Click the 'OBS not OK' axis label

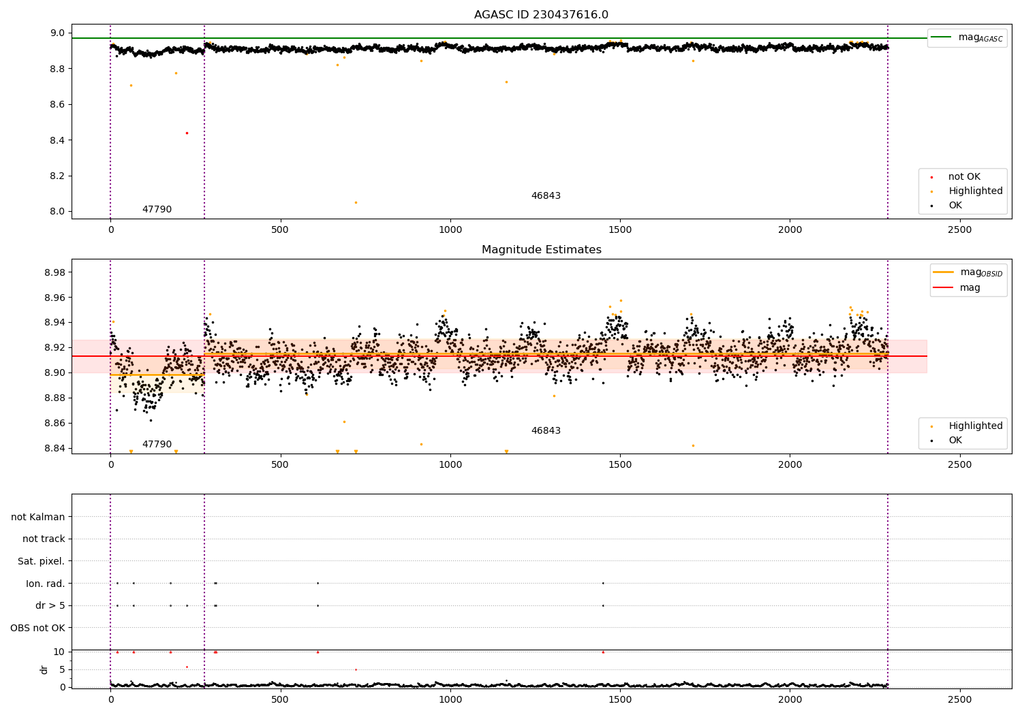[x=38, y=629]
